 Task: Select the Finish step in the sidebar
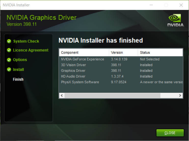click(x=18, y=79)
